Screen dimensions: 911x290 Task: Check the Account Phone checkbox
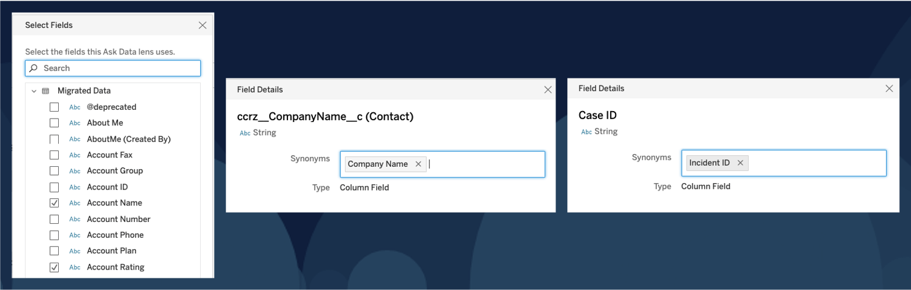click(x=54, y=235)
